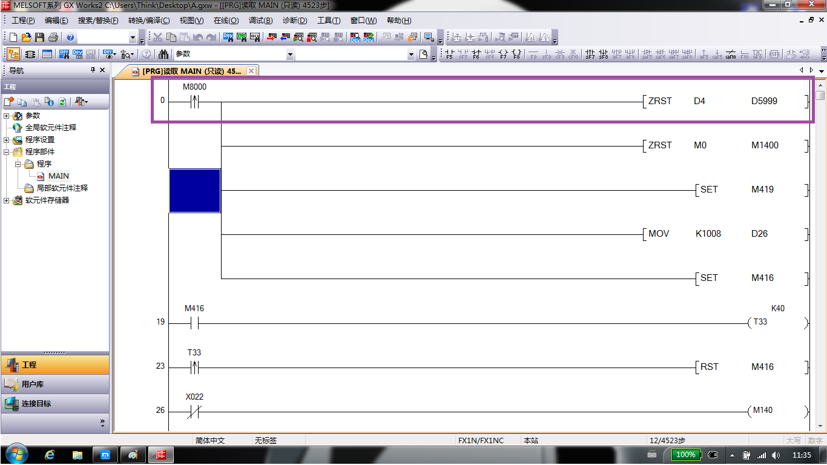The width and height of the screenshot is (827, 465).
Task: Toggle the navigation window display button
Action: pos(13,54)
